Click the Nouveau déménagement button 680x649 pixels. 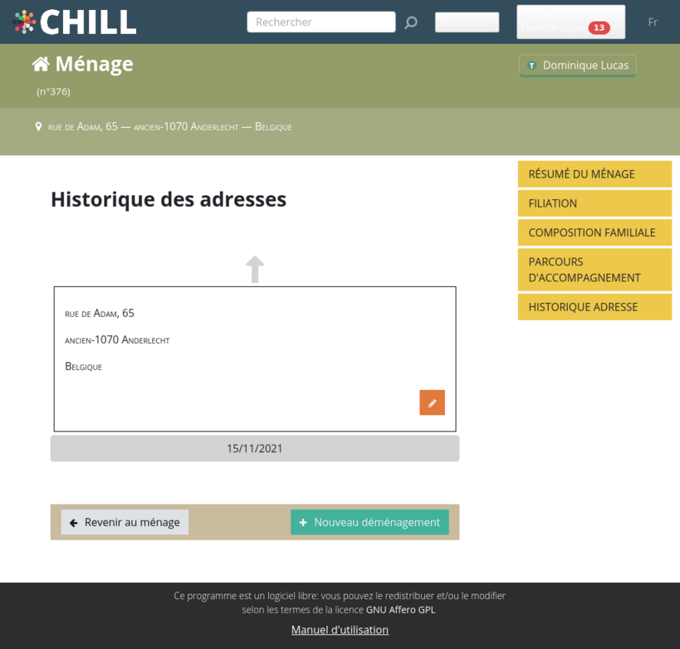[x=369, y=522]
